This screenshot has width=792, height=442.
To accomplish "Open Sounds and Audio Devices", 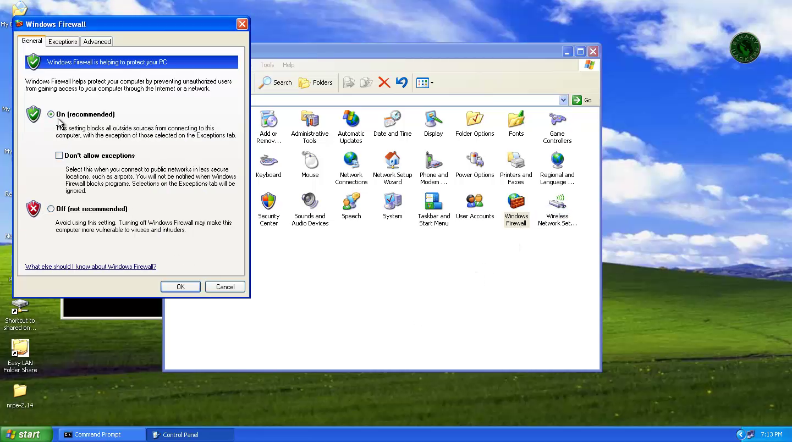I will click(310, 209).
